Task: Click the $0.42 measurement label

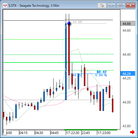Action: tap(102, 72)
